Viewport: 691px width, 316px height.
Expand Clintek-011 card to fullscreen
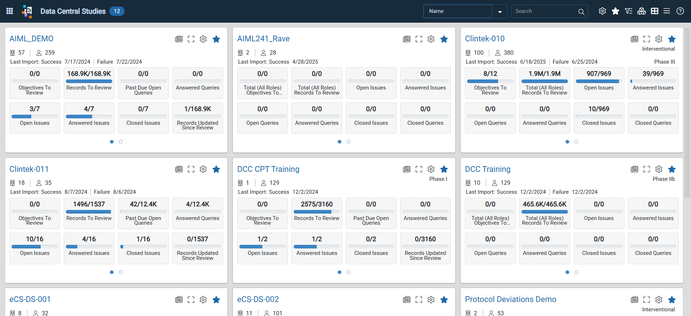(x=191, y=169)
